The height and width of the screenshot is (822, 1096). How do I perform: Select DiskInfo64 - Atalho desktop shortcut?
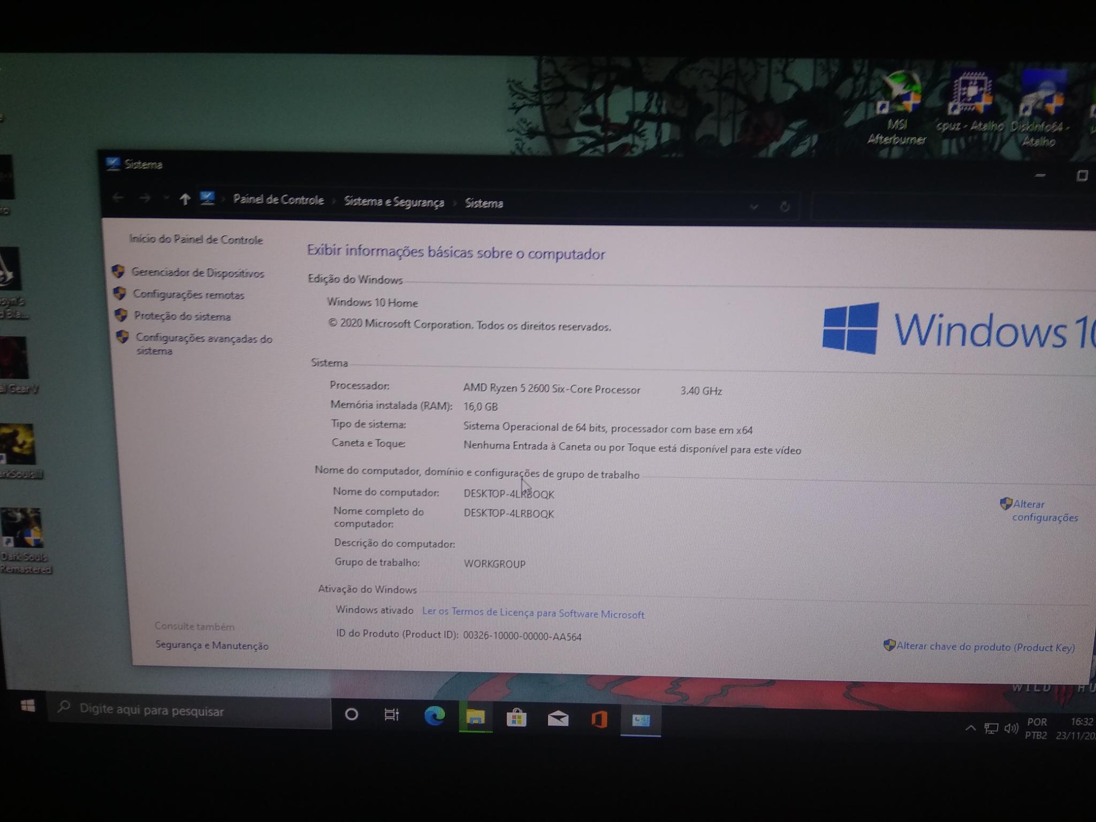pyautogui.click(x=1040, y=109)
